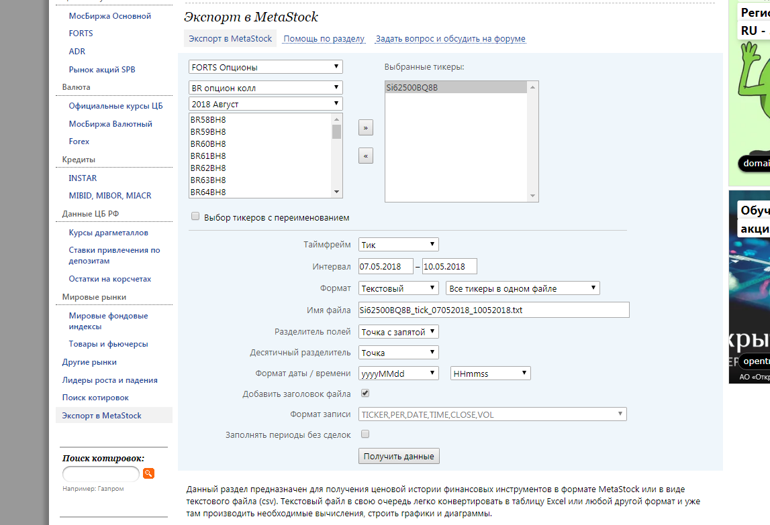Open the yyyyMMdd date format dropdown

(398, 373)
